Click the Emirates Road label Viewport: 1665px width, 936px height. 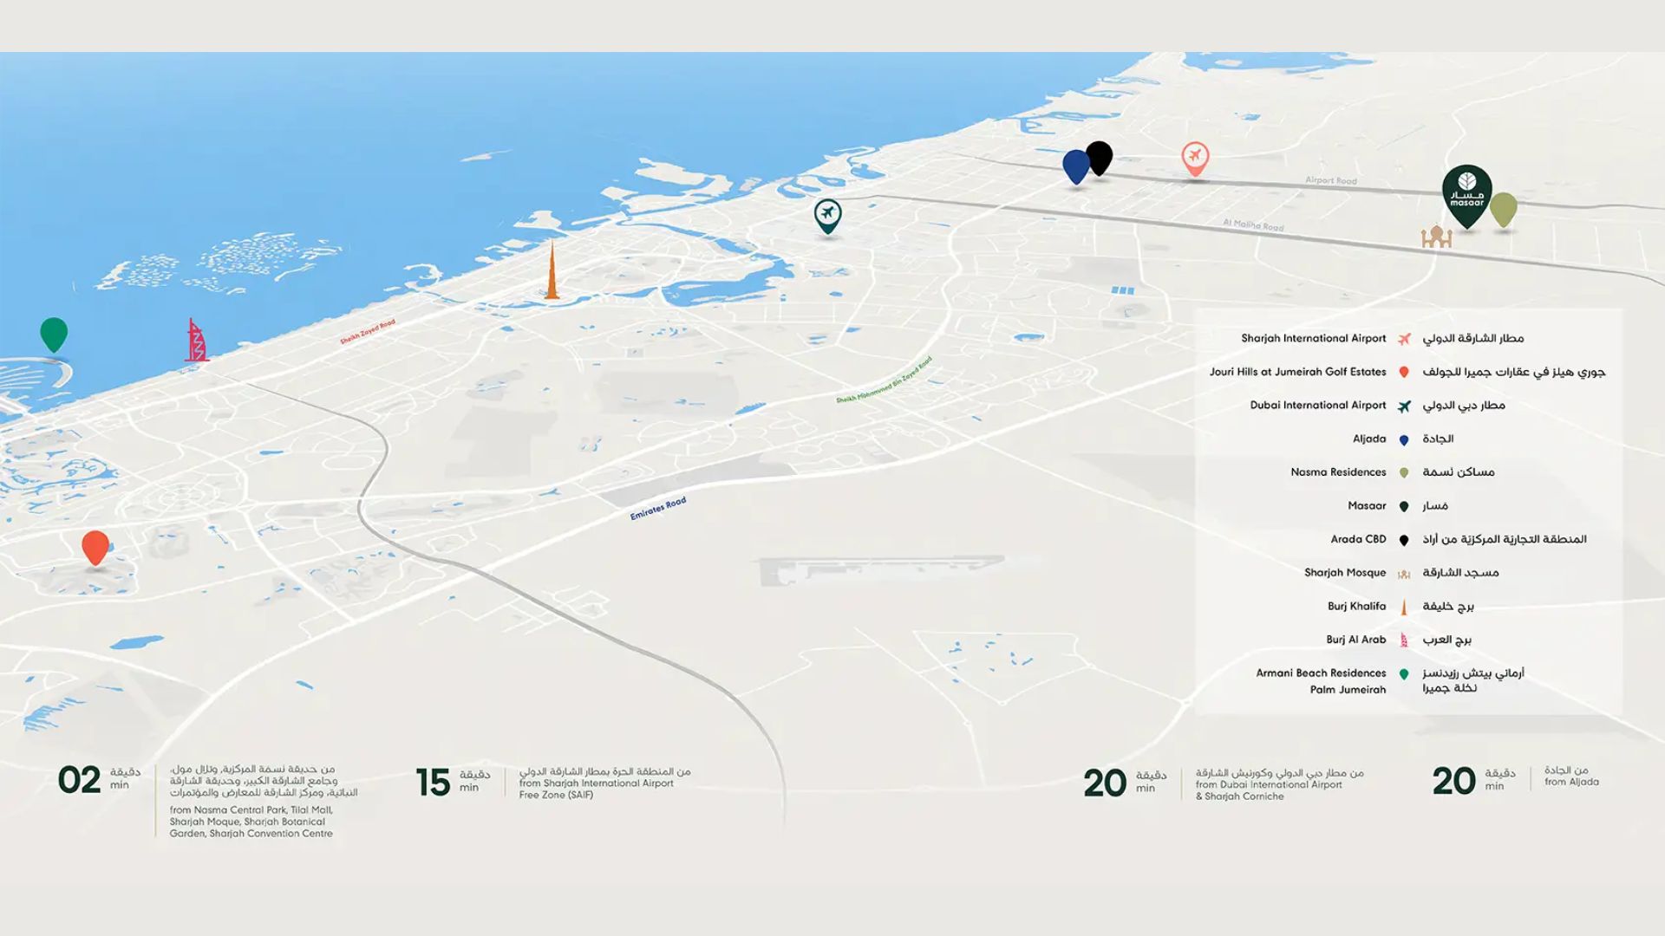657,509
